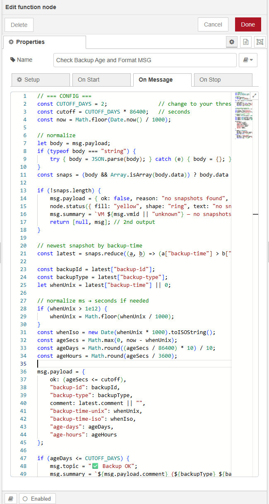Delete this function node
Image resolution: width=269 pixels, height=504 pixels.
[x=19, y=25]
